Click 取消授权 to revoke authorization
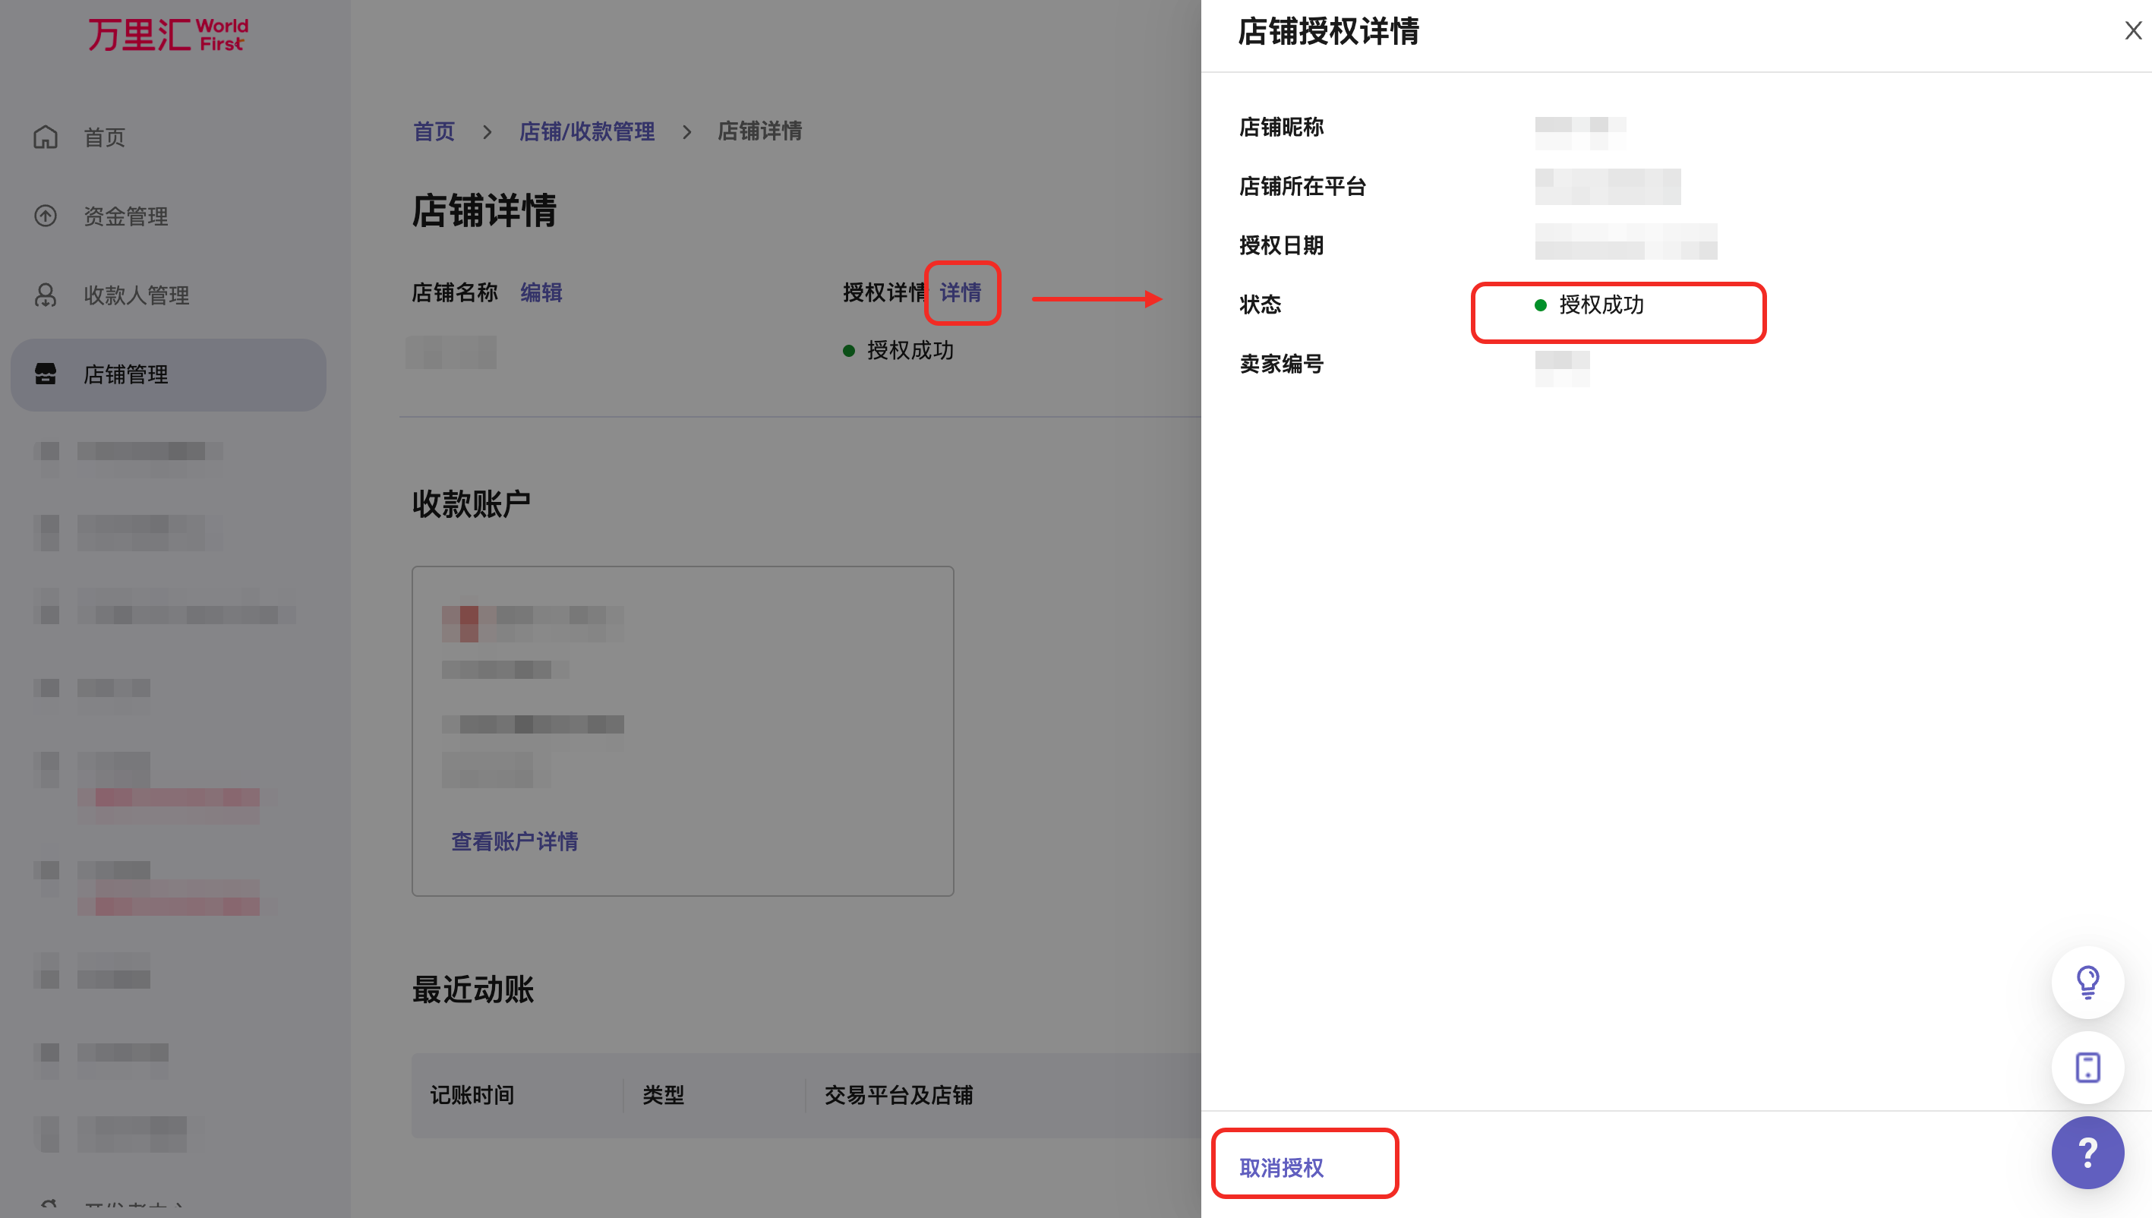The height and width of the screenshot is (1218, 2152). click(x=1280, y=1167)
